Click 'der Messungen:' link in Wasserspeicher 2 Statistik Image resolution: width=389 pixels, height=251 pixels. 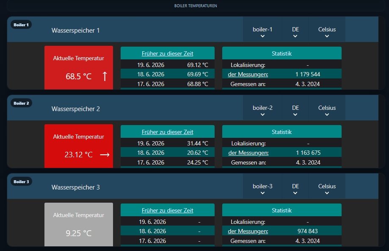coord(248,153)
